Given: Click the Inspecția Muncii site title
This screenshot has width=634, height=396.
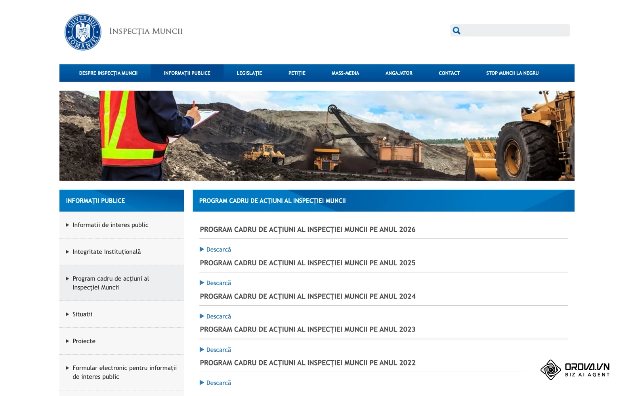Looking at the screenshot, I should (x=146, y=31).
